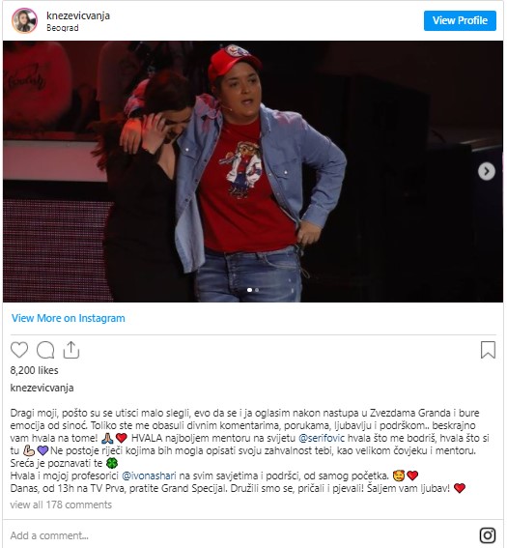Open the Beograd location link
507x548 pixels.
coord(63,28)
